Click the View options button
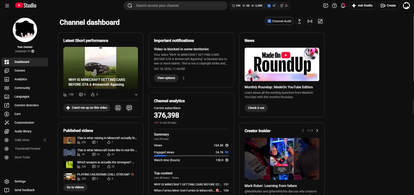 pos(166,78)
